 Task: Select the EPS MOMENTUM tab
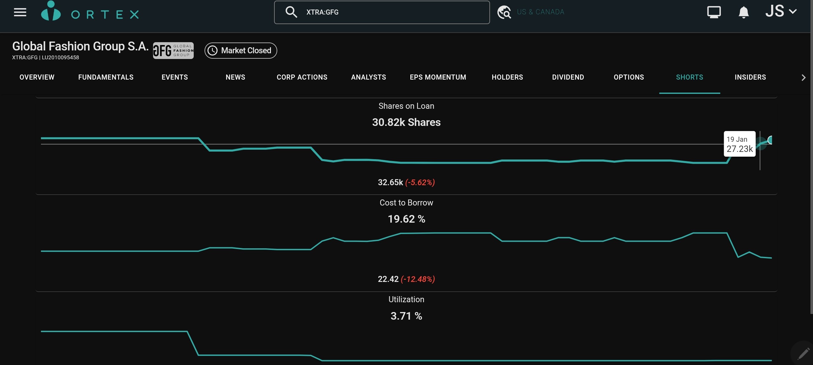pos(438,77)
